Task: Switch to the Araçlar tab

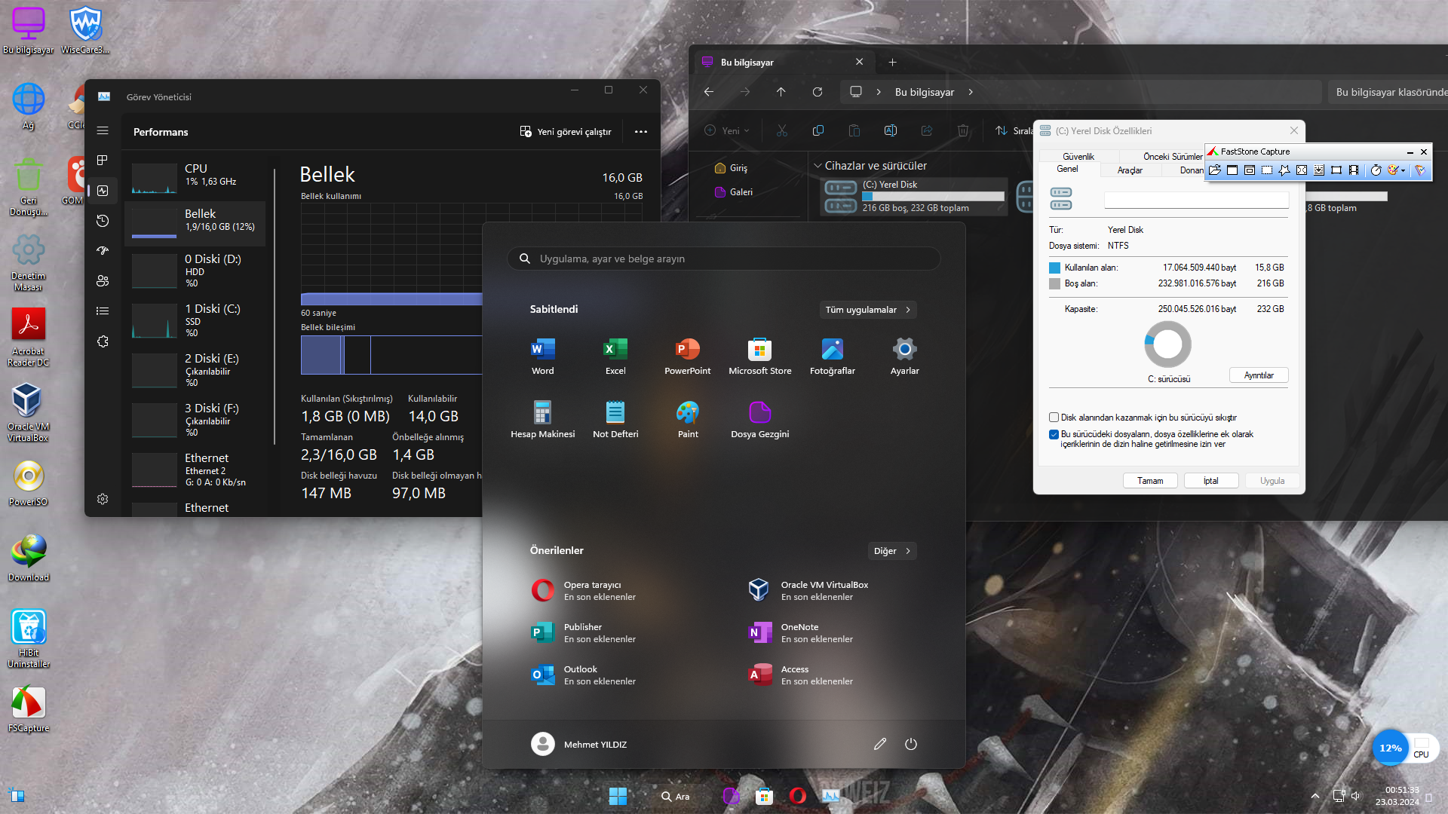Action: click(1129, 170)
